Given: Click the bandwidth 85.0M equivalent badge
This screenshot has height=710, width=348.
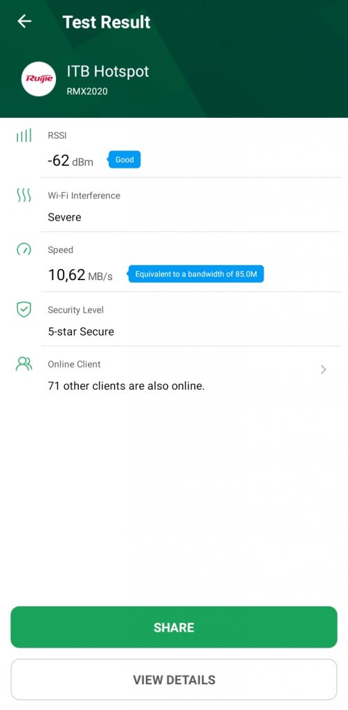Looking at the screenshot, I should coord(195,274).
